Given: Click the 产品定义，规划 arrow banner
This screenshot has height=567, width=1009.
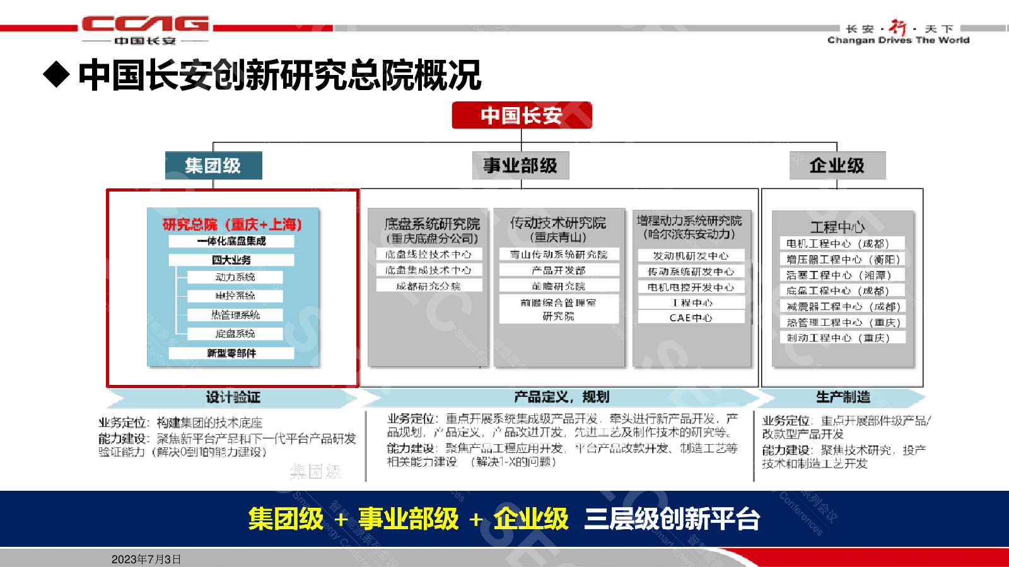Looking at the screenshot, I should tap(561, 398).
